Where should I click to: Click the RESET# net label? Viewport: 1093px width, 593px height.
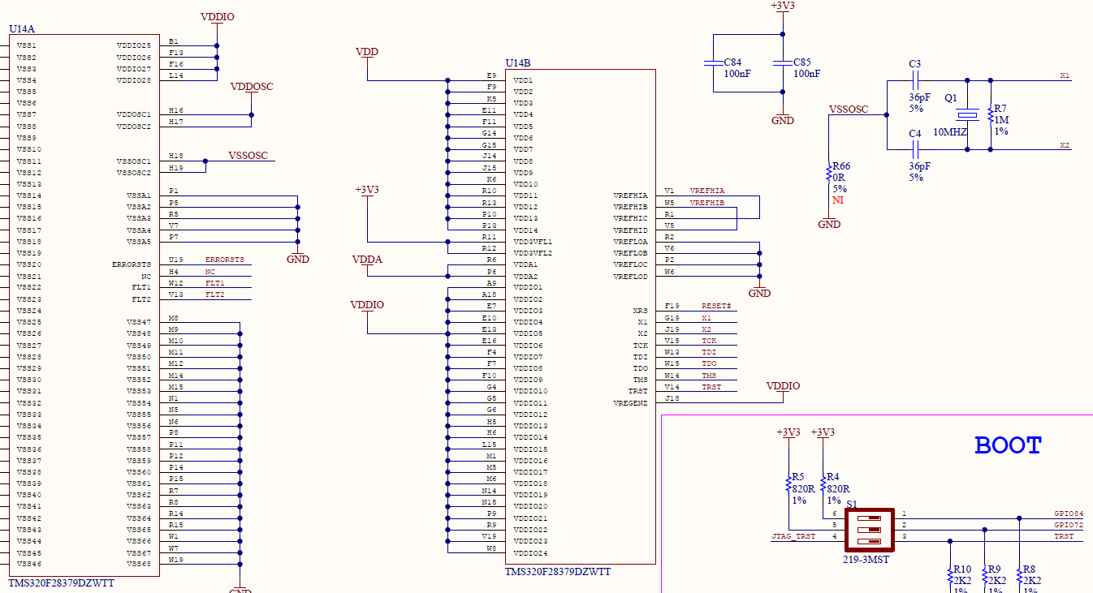717,307
